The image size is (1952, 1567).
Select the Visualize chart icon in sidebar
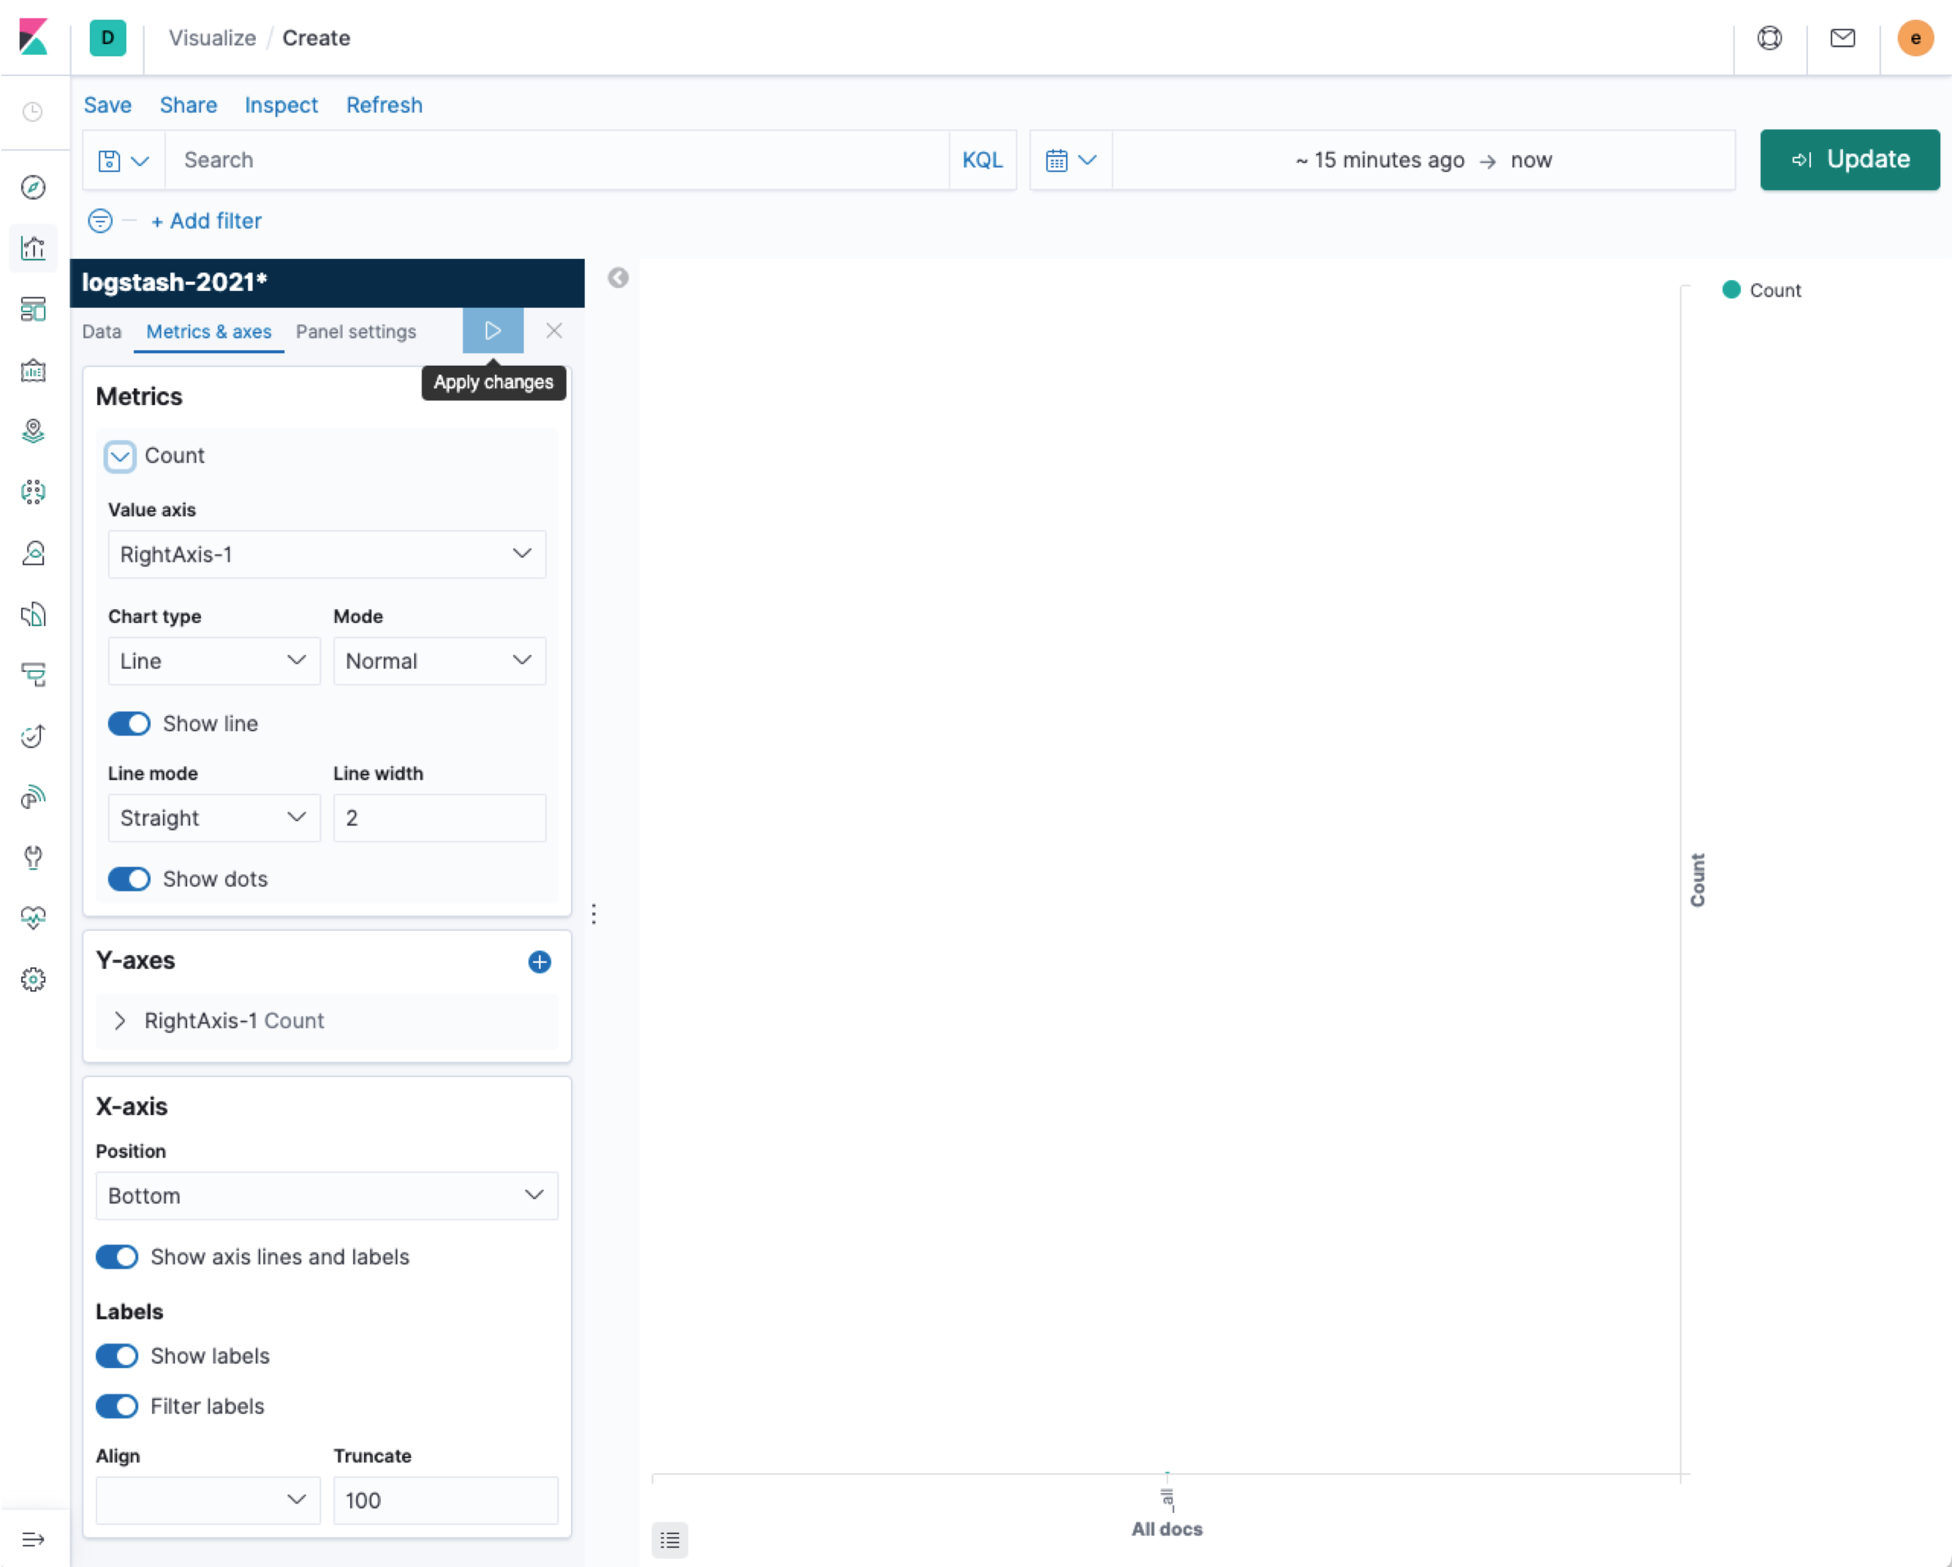34,248
